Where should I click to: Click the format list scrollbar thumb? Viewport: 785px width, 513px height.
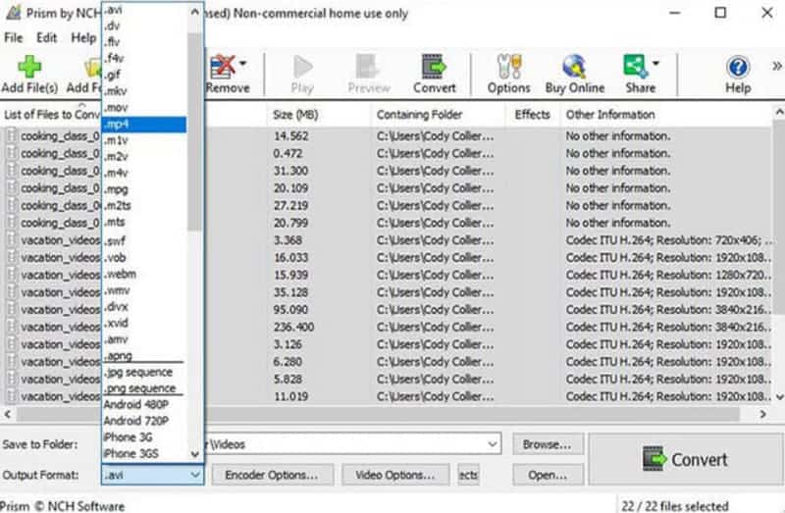coord(194,131)
